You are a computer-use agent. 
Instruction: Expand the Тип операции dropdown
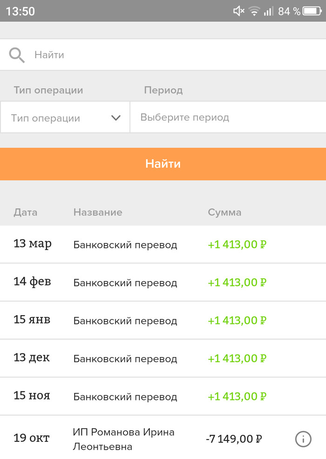click(x=65, y=118)
